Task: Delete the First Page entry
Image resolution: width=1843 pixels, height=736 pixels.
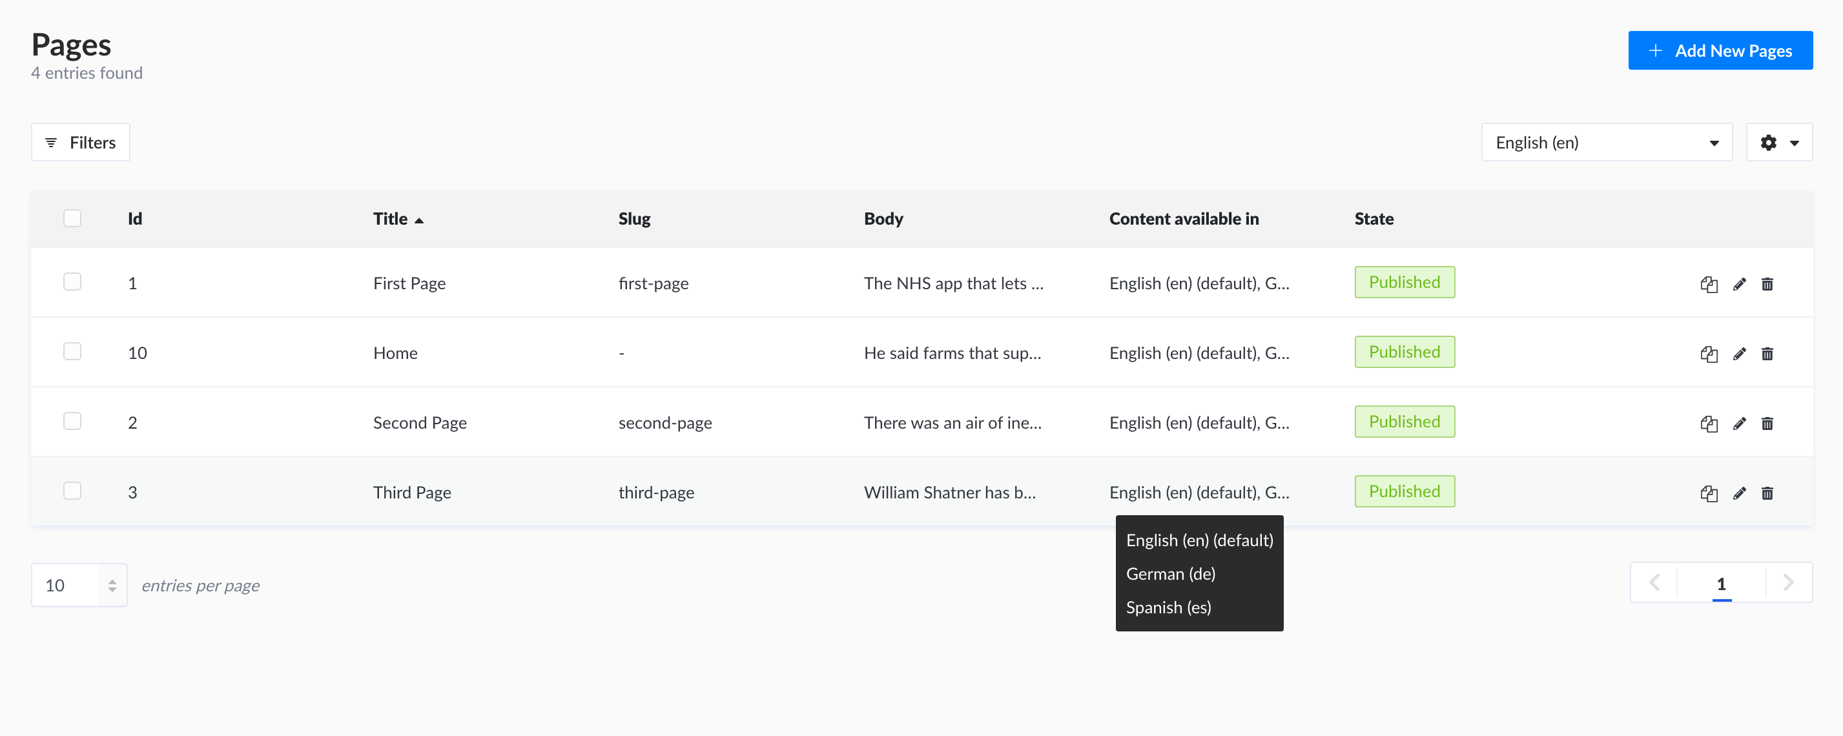Action: click(1768, 283)
